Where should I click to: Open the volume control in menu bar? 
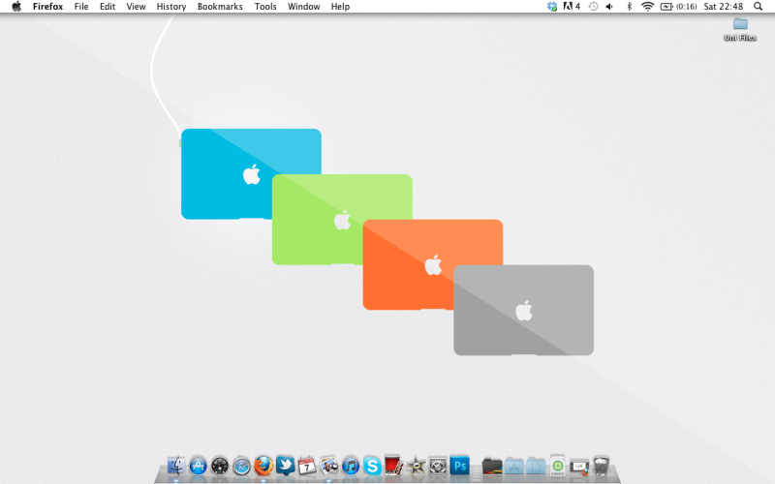tap(609, 7)
